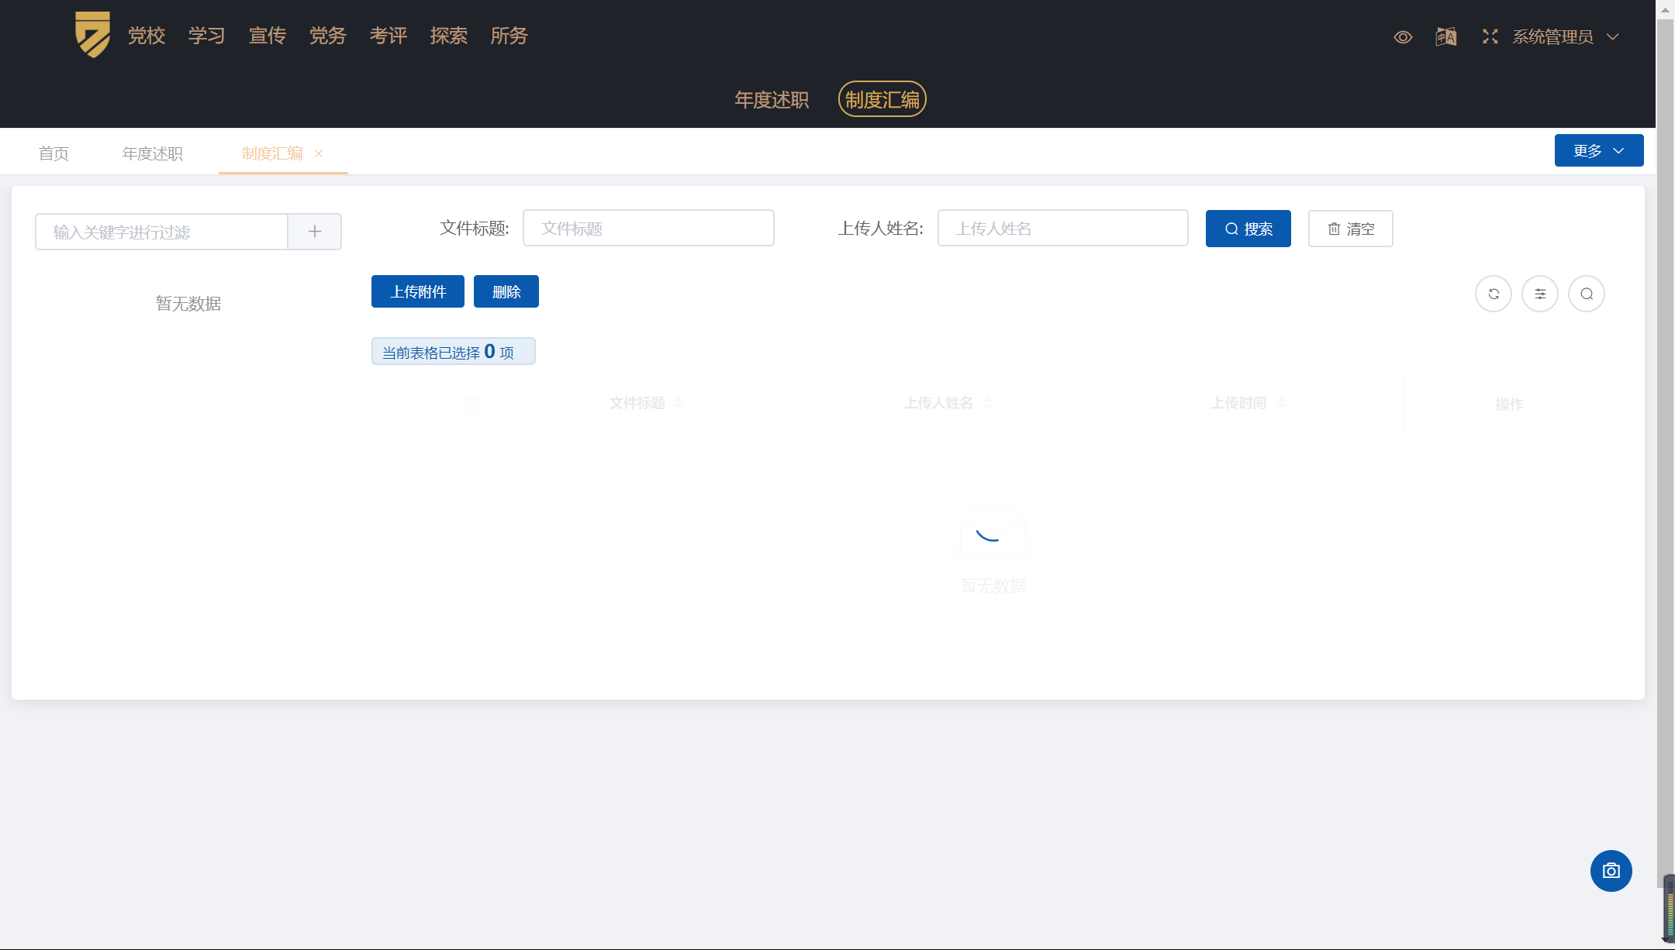Click the 文件标题 input field
The width and height of the screenshot is (1675, 950).
click(x=648, y=228)
